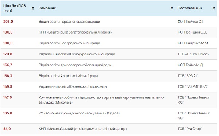The image size is (219, 136).
Task: Click the 'Замовник' column header text
Action: 47,8
